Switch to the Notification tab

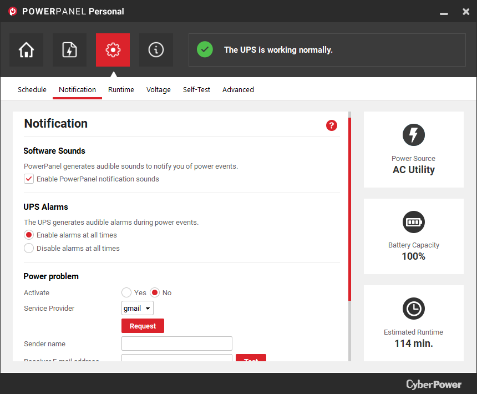[77, 90]
